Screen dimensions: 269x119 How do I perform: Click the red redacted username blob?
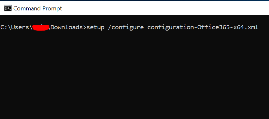point(41,28)
